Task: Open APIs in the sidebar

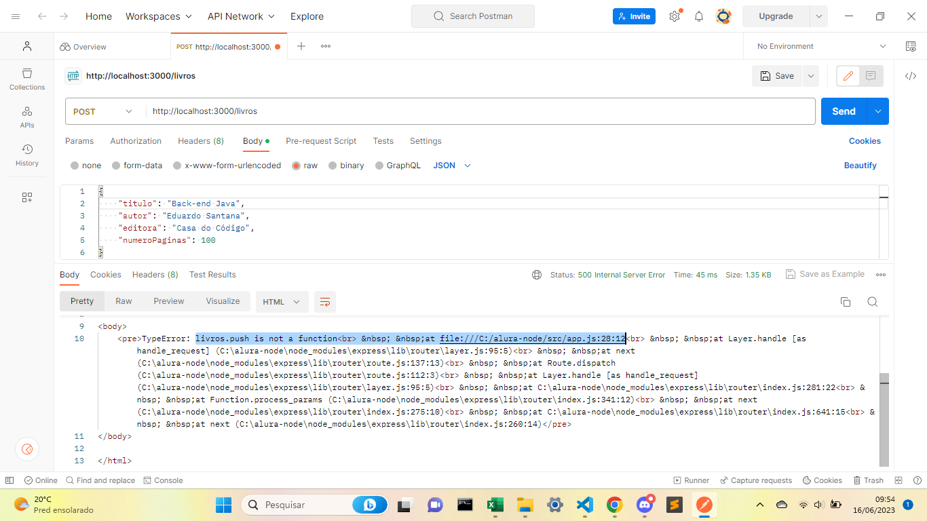Action: [27, 117]
